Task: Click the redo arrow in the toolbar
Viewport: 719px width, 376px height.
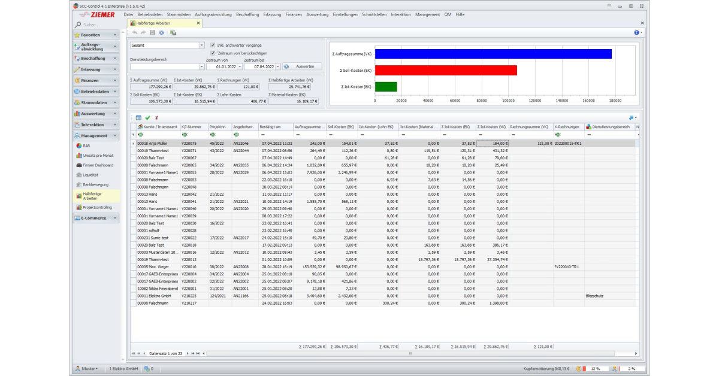Action: pyautogui.click(x=143, y=32)
